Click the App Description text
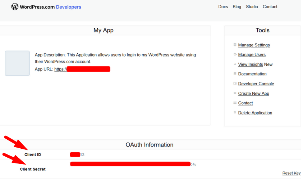Screen dimensions: 303x180 (x=115, y=58)
